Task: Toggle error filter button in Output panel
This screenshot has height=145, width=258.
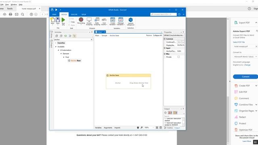Action: (170, 113)
